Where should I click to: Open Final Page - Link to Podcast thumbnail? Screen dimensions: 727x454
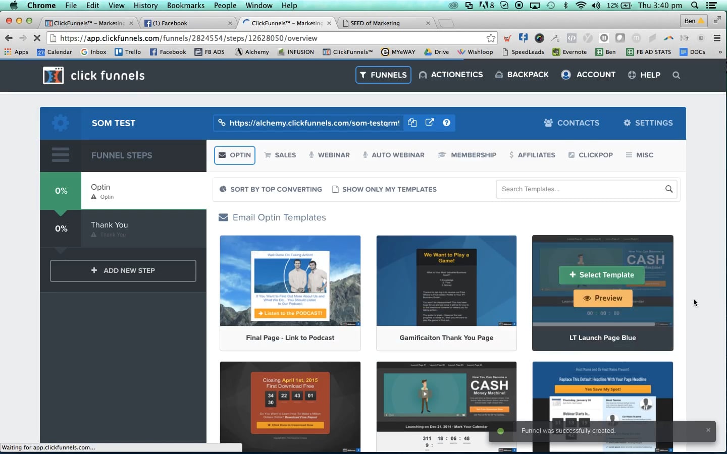coord(290,280)
